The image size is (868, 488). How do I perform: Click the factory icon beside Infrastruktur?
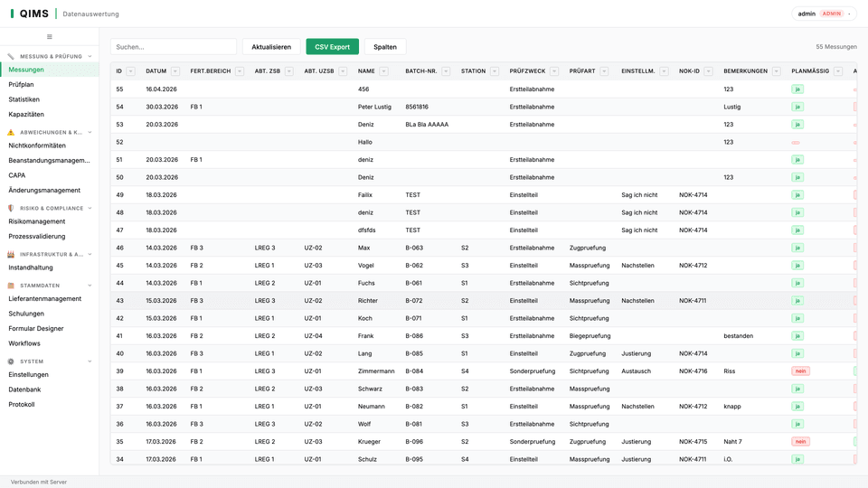pyautogui.click(x=11, y=254)
